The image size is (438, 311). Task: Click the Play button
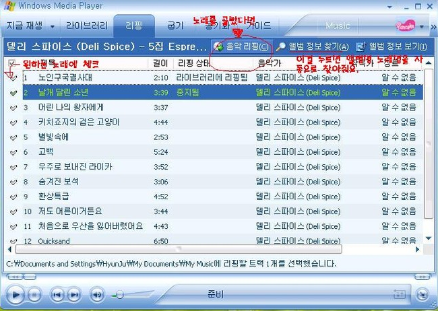(15, 295)
